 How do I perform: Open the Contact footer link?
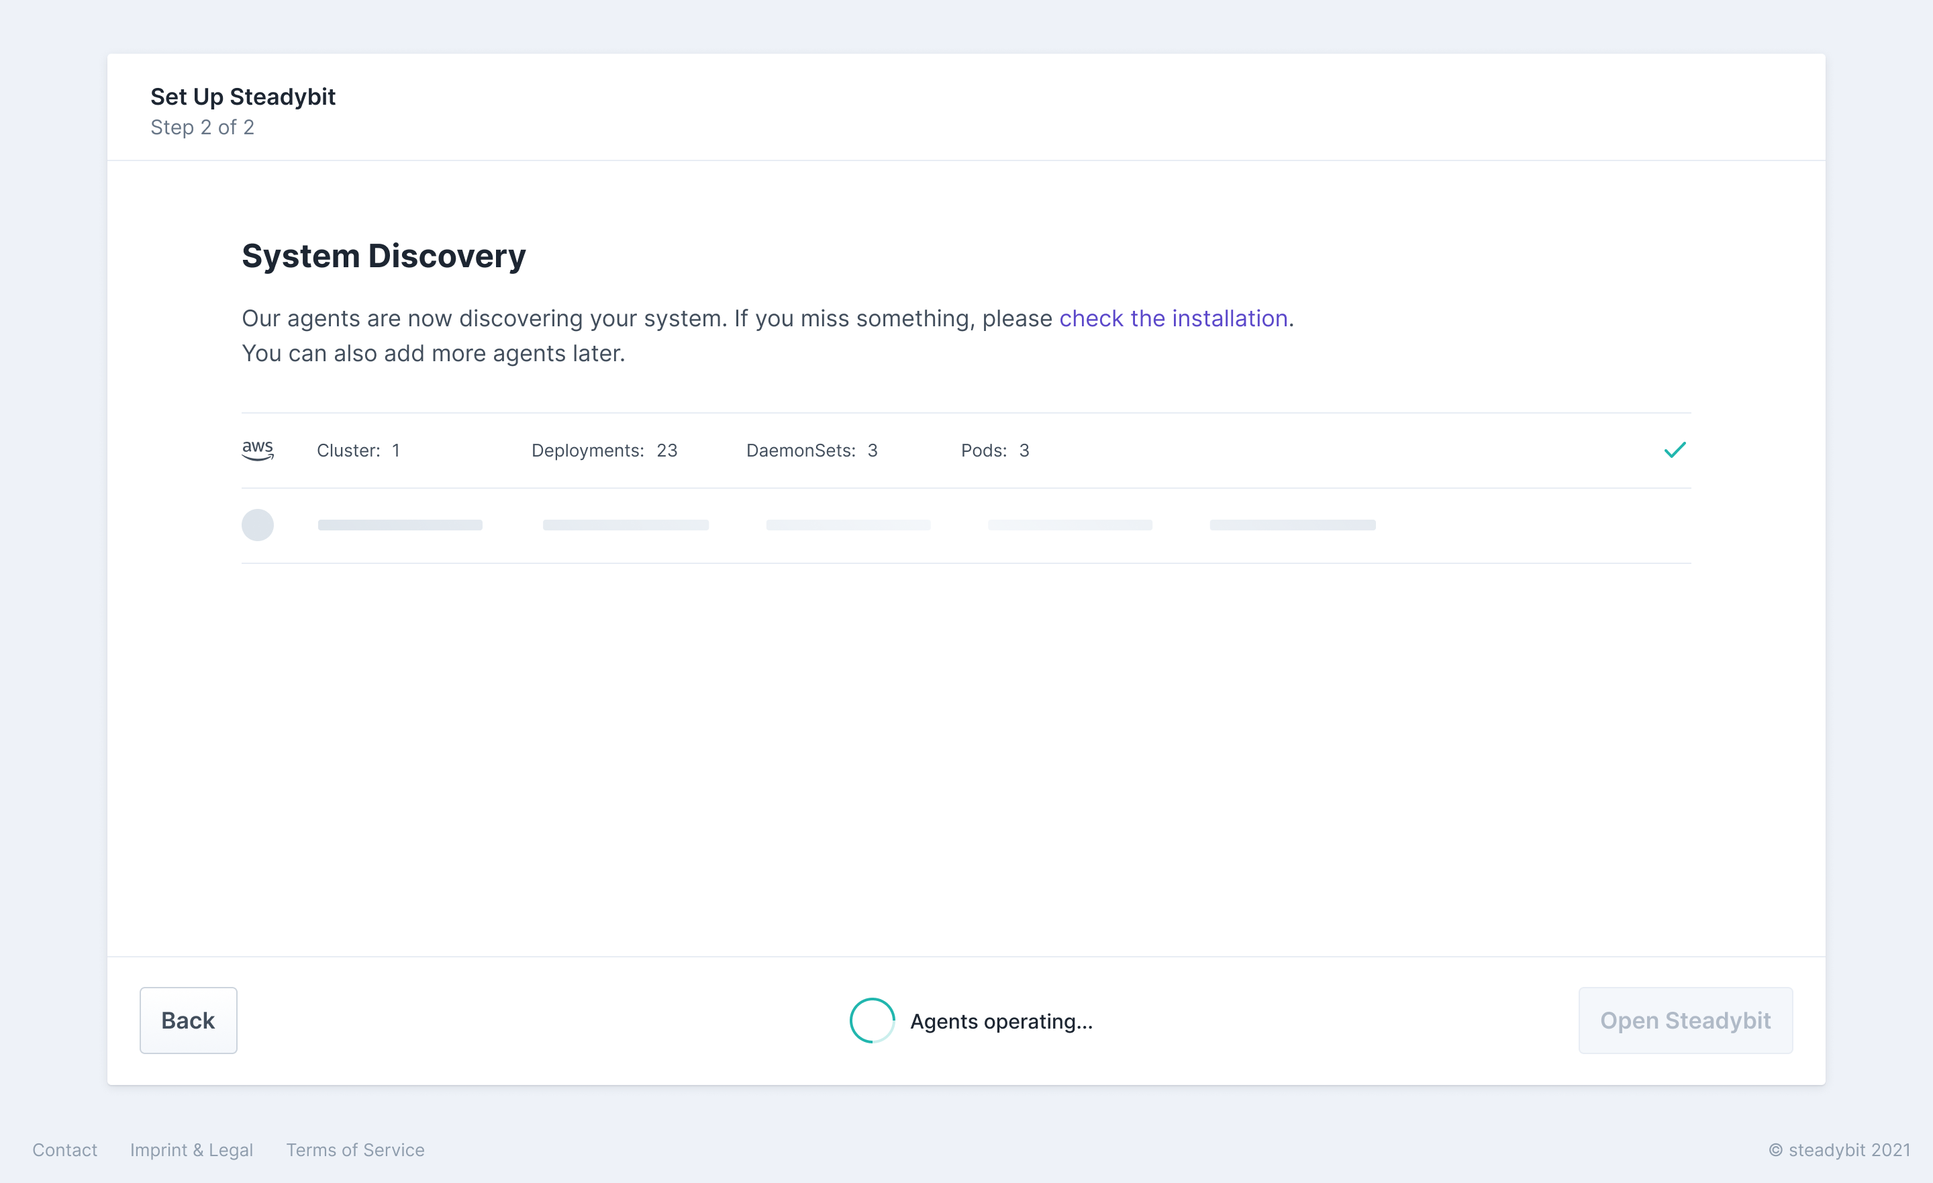(x=65, y=1150)
